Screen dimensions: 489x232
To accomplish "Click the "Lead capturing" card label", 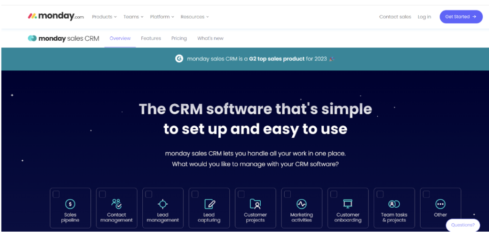I will [x=209, y=217].
